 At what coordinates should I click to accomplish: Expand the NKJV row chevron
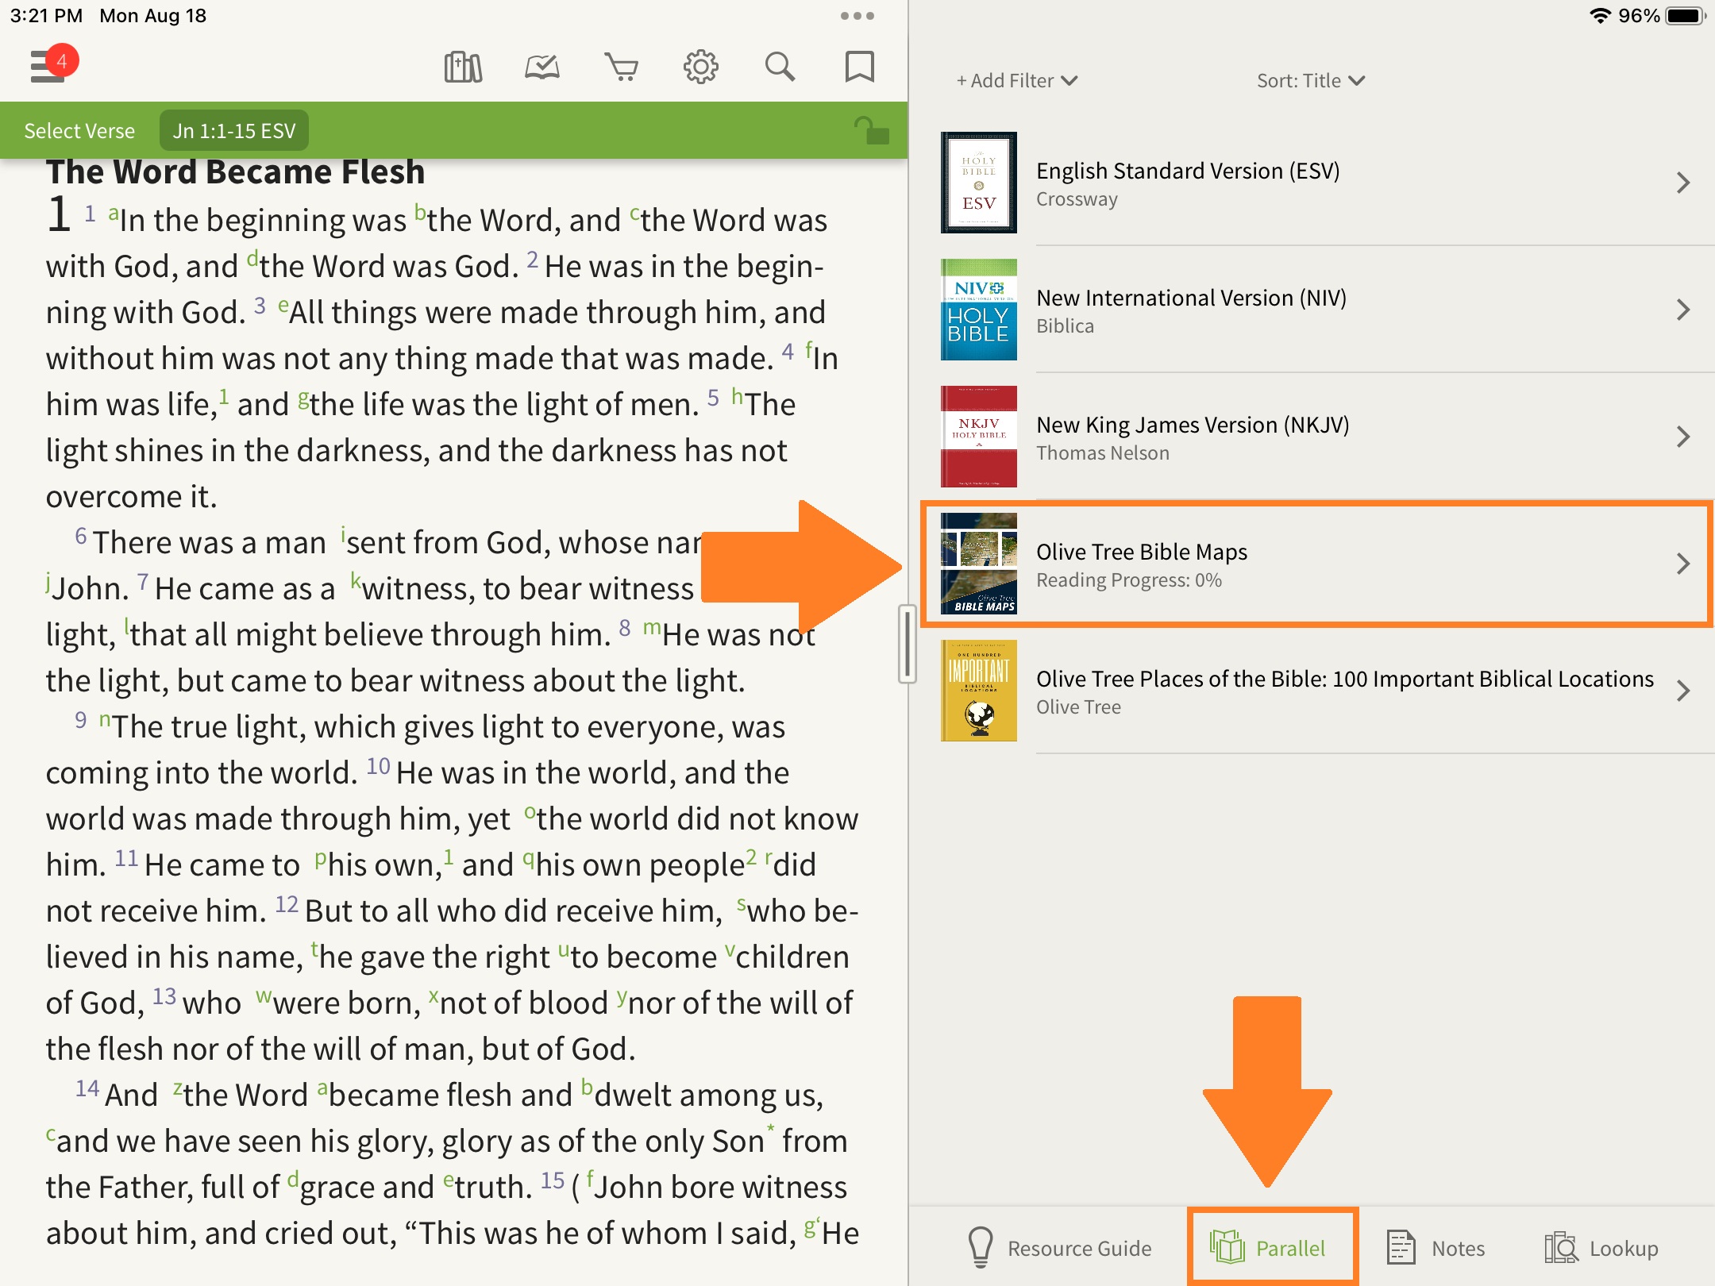click(1682, 437)
